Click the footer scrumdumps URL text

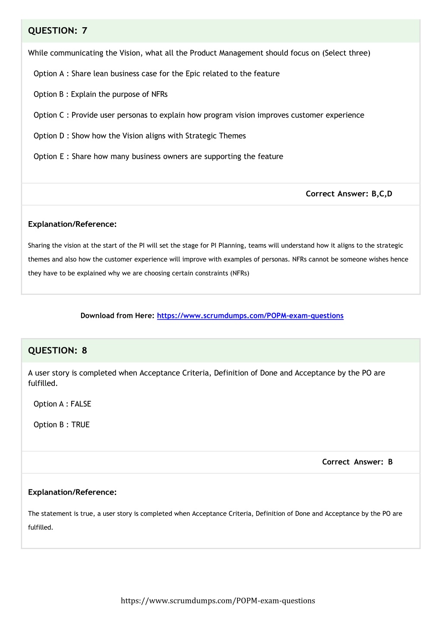(218, 601)
